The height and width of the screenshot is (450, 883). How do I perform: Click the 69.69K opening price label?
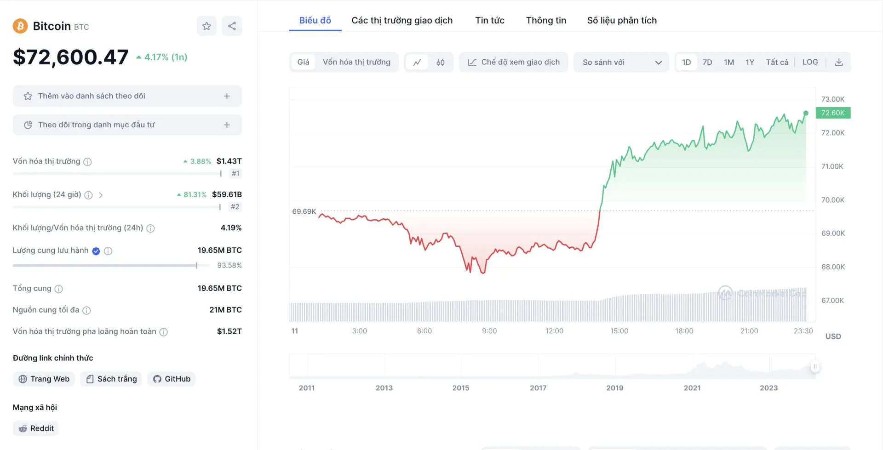(x=304, y=211)
